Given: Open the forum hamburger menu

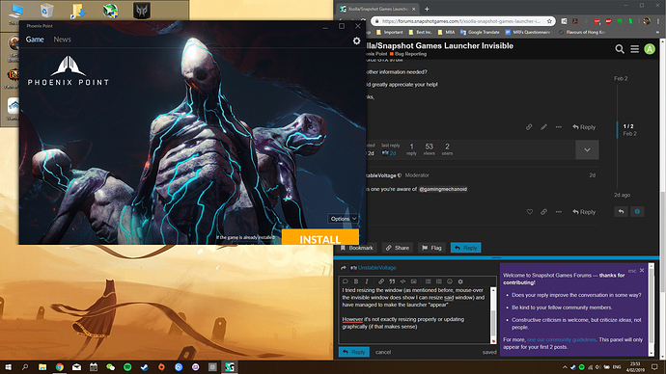Looking at the screenshot, I should (634, 49).
